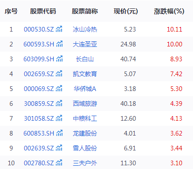Open chart icon next to 600593.SH
The height and width of the screenshot is (169, 193).
click(59, 44)
